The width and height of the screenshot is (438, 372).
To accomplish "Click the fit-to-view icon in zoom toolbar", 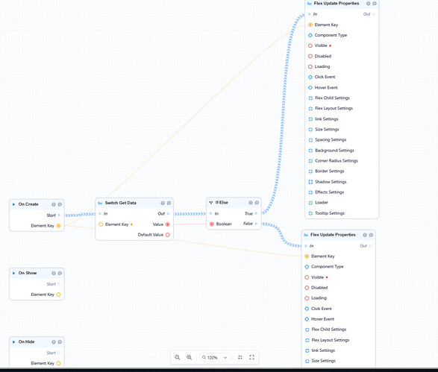I will (240, 357).
